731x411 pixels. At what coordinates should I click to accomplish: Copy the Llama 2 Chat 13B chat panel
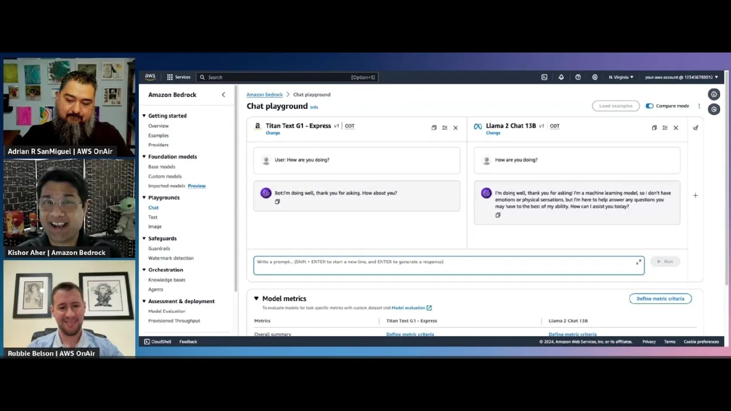pyautogui.click(x=654, y=128)
